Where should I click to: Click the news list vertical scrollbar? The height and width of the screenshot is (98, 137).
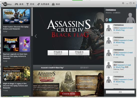[x=32, y=22]
